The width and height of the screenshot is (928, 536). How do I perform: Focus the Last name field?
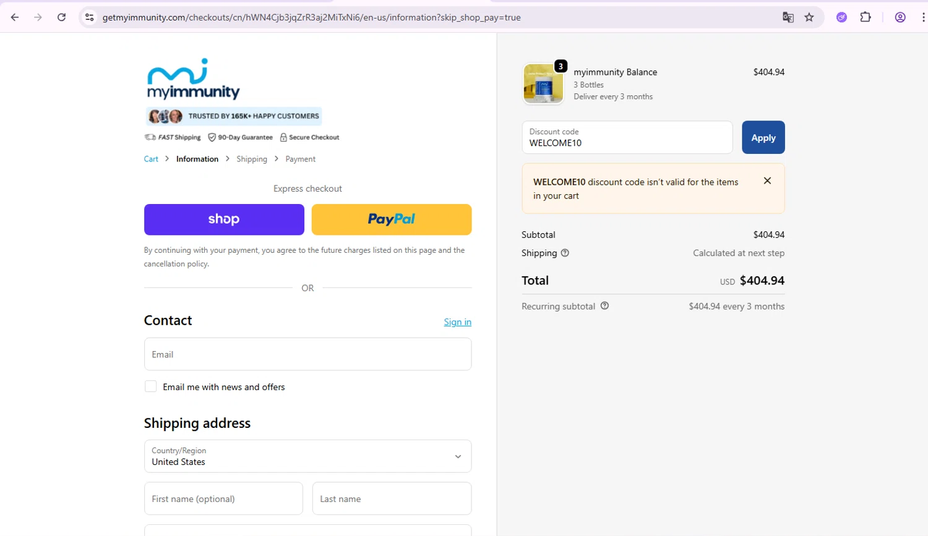coord(392,499)
